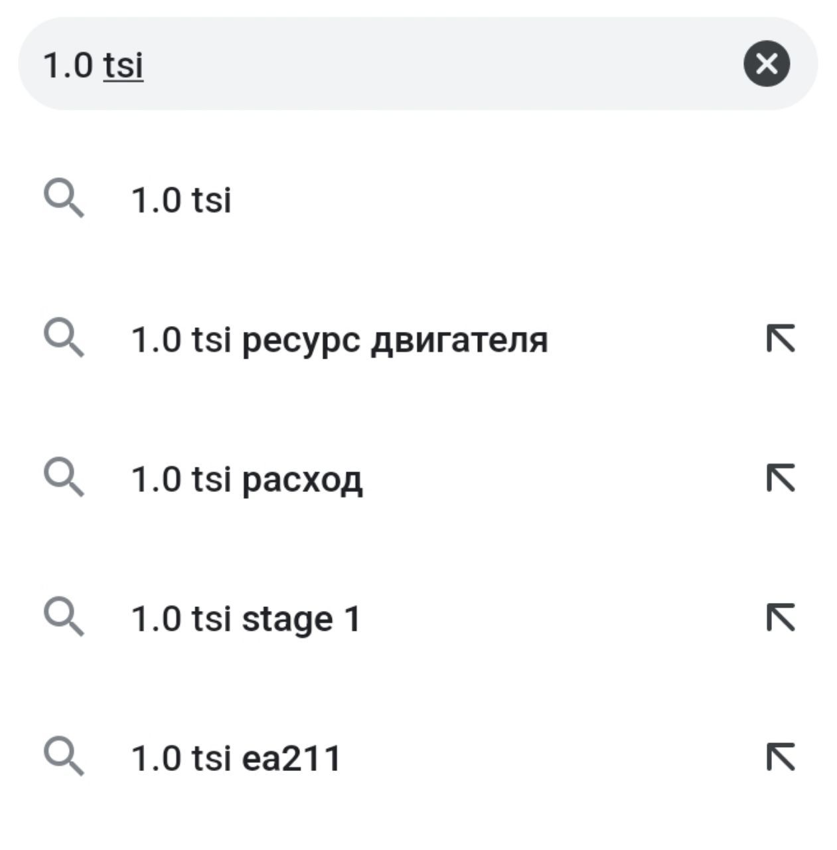
Task: Click inside the search box containing 1.0 tsi
Action: [x=418, y=64]
